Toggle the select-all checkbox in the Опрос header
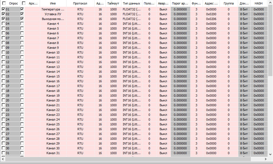Viewport: 273px width, 164px height. click(4, 3)
